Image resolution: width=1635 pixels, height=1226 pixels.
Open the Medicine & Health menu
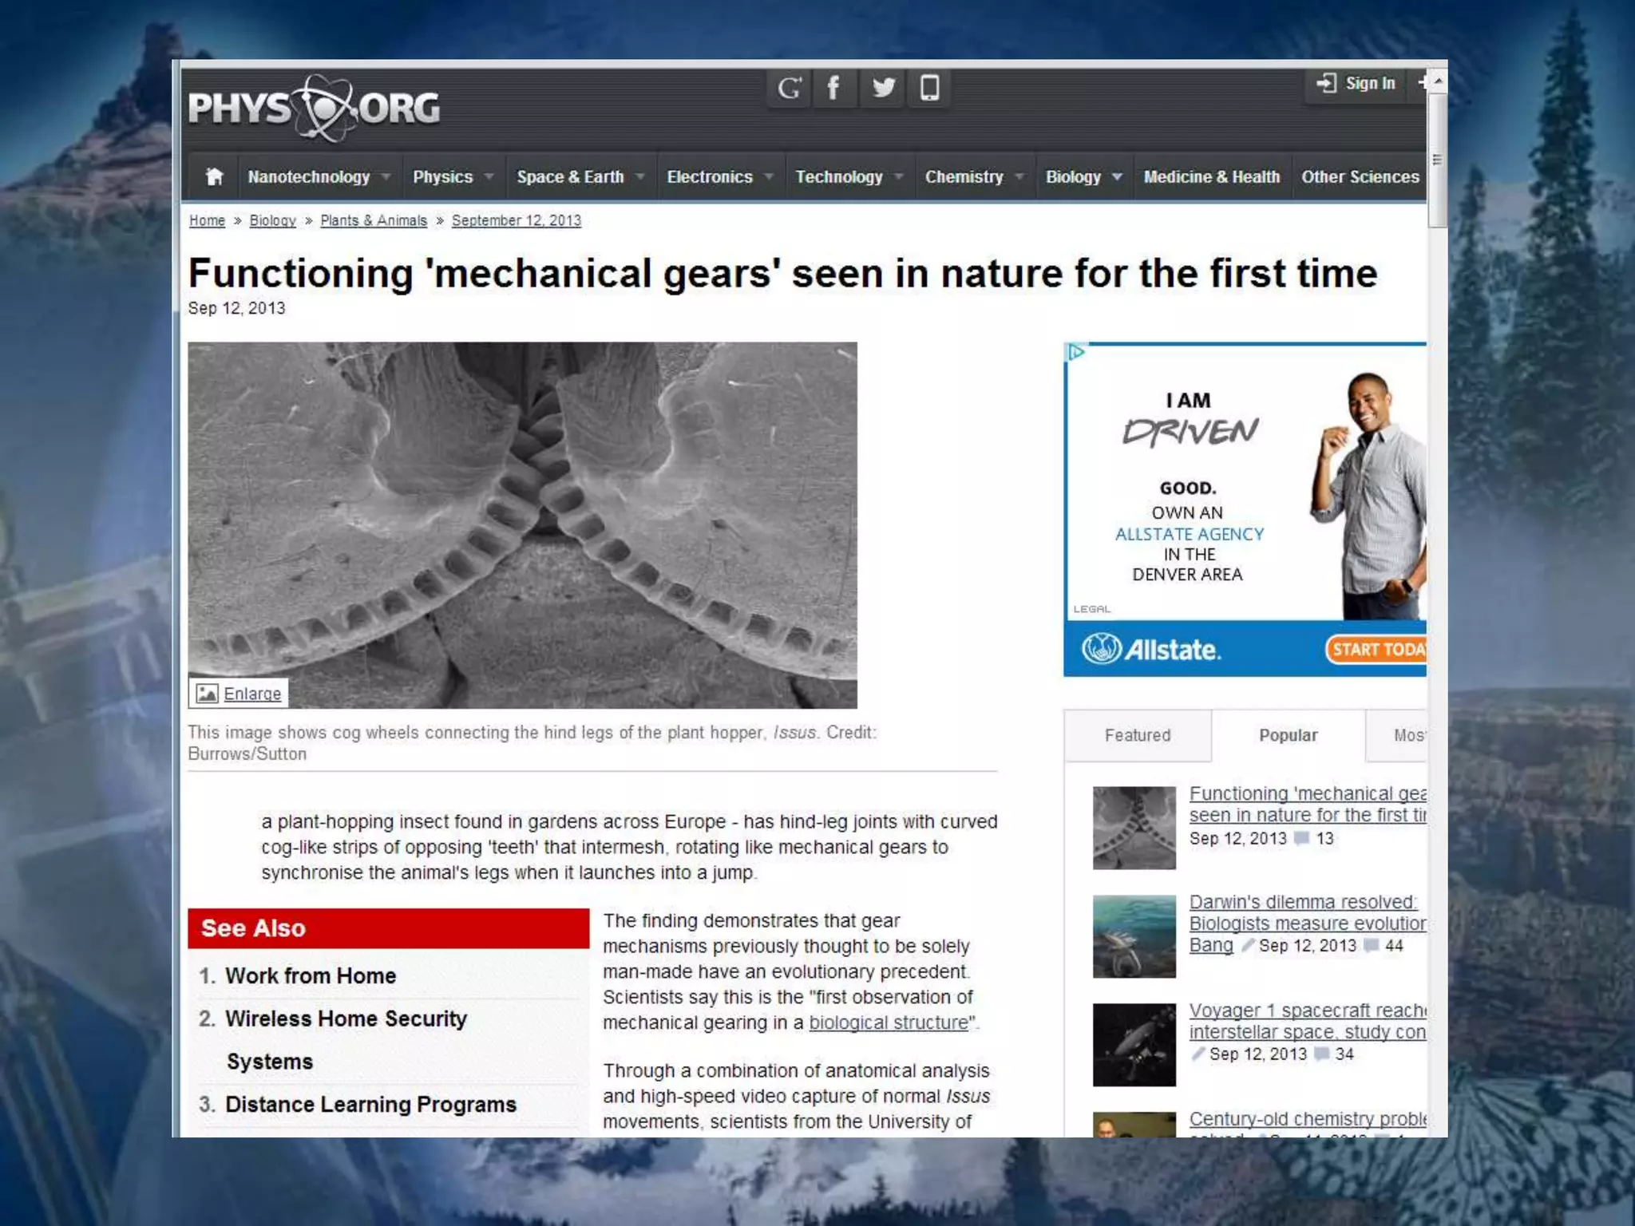(1211, 176)
